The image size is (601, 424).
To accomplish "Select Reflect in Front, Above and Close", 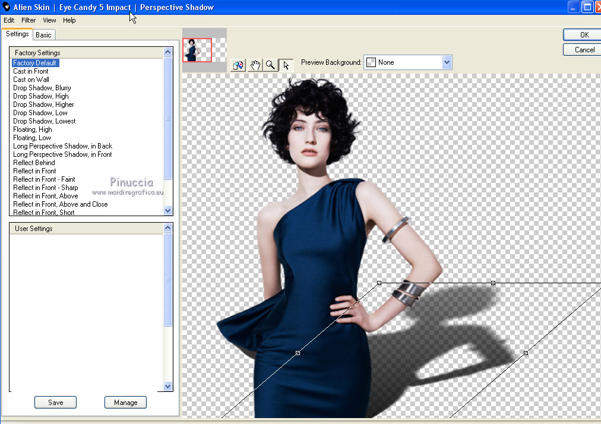I will pyautogui.click(x=61, y=204).
